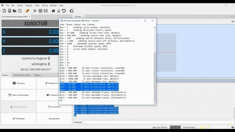This screenshot has width=235, height=132.
Task: Close the Toolbox tab
Action: [x=10, y=75]
